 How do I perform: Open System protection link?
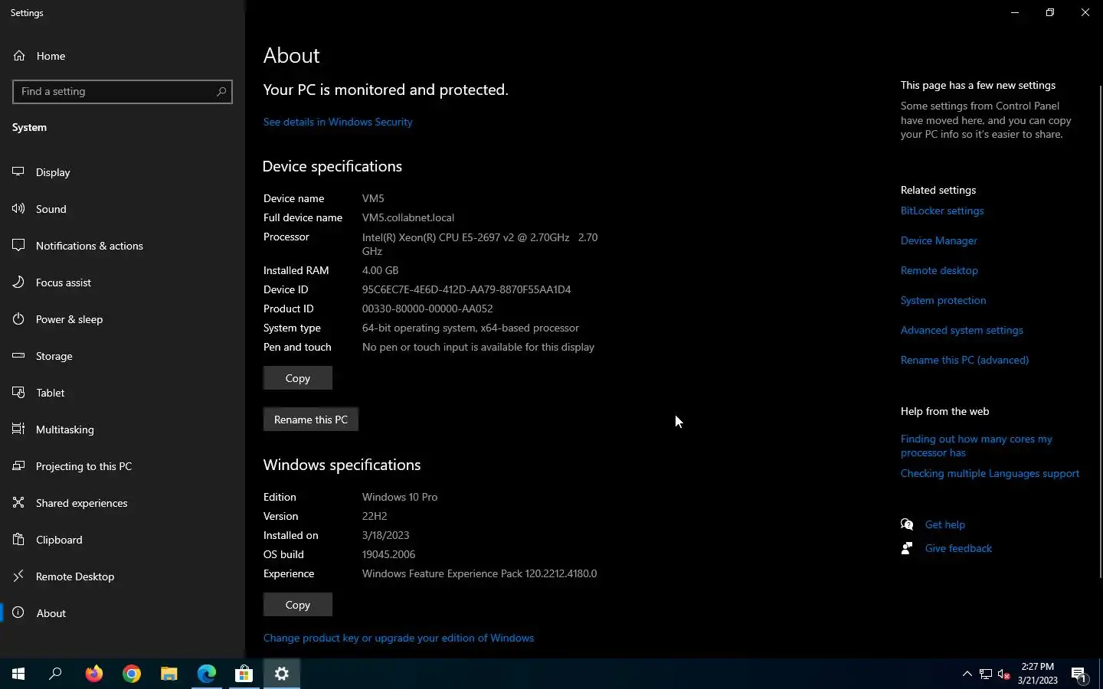tap(944, 300)
